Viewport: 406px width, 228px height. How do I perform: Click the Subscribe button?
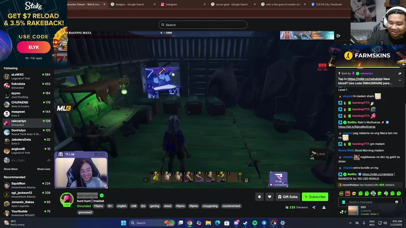[x=315, y=197]
